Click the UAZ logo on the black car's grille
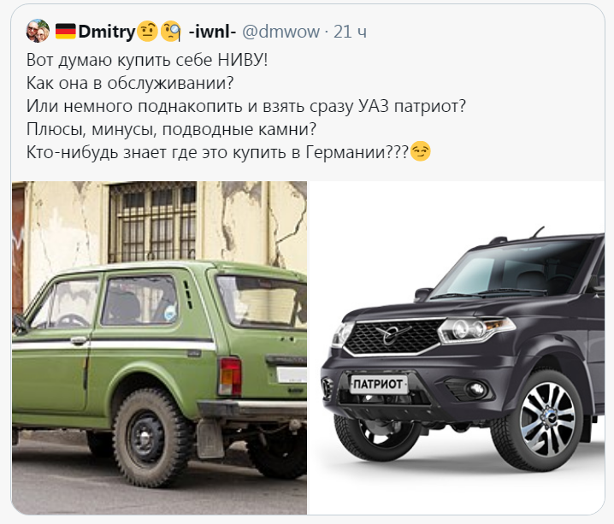Screen dimensions: 614x524 coord(393,333)
